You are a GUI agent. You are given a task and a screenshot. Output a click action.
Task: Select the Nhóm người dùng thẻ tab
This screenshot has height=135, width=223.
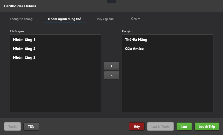(64, 19)
